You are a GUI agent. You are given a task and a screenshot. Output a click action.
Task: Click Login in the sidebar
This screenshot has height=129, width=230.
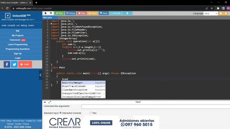(x=18, y=58)
